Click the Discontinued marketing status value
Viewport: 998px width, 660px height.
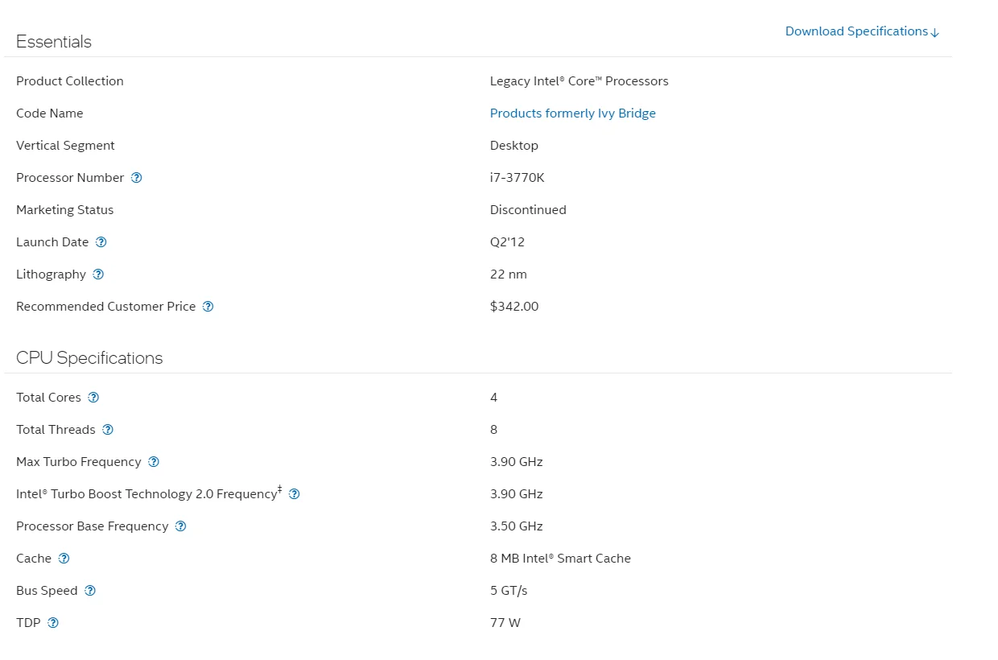pyautogui.click(x=528, y=210)
